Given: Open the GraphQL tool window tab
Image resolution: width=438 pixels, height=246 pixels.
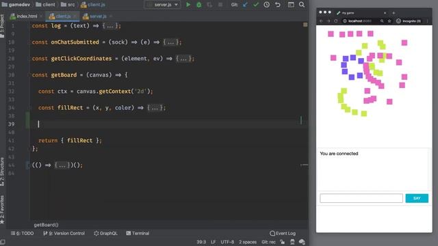Looking at the screenshot, I should click(105, 233).
